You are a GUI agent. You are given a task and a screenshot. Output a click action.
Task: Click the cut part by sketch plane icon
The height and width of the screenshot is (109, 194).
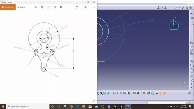tap(144, 93)
